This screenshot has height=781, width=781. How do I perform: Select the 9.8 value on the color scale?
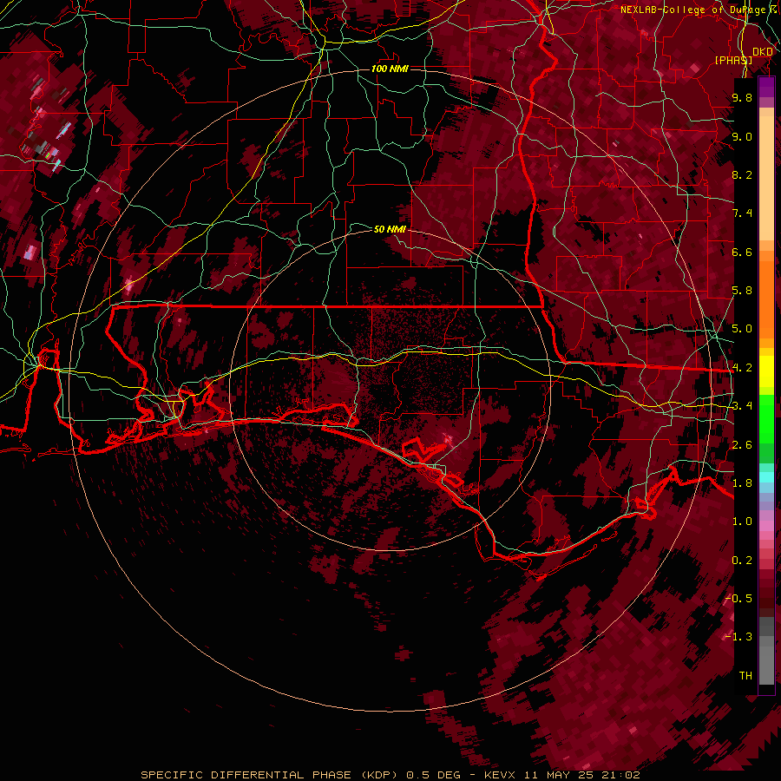[x=742, y=97]
